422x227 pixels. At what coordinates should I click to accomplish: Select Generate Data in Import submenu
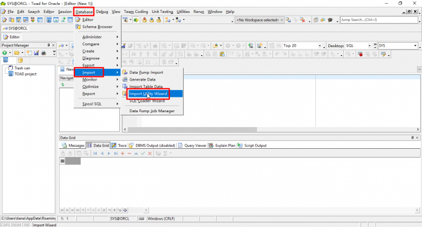152,79
